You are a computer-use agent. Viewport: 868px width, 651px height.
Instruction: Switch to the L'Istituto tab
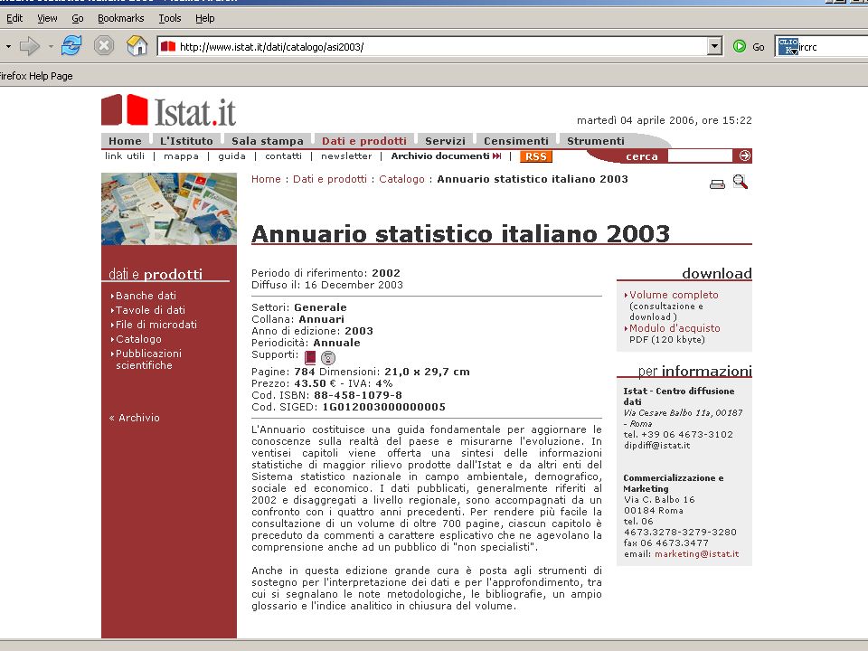pyautogui.click(x=186, y=141)
